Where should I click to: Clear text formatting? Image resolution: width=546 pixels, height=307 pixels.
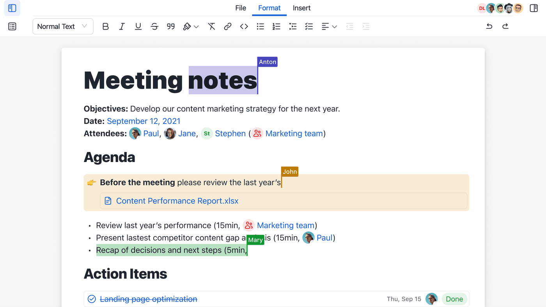pos(211,26)
